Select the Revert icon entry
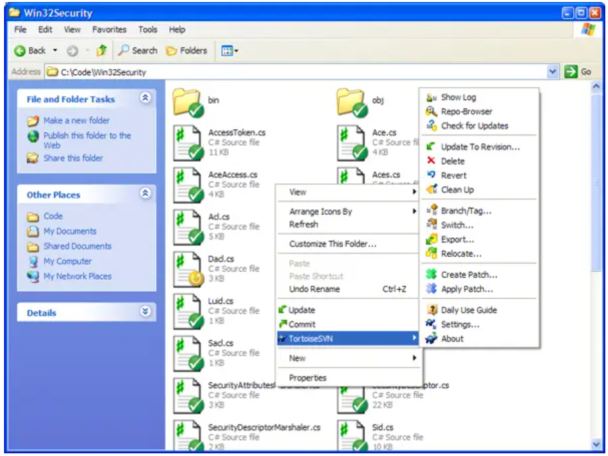This screenshot has width=608, height=456. [432, 175]
